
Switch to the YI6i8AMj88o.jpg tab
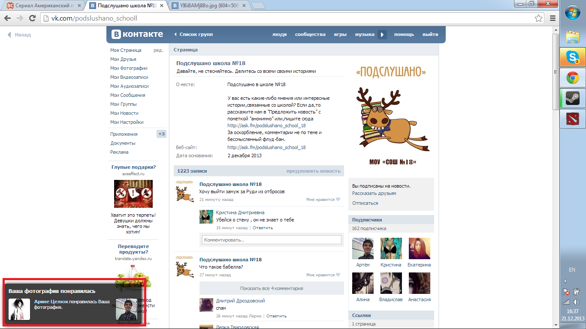[x=209, y=6]
